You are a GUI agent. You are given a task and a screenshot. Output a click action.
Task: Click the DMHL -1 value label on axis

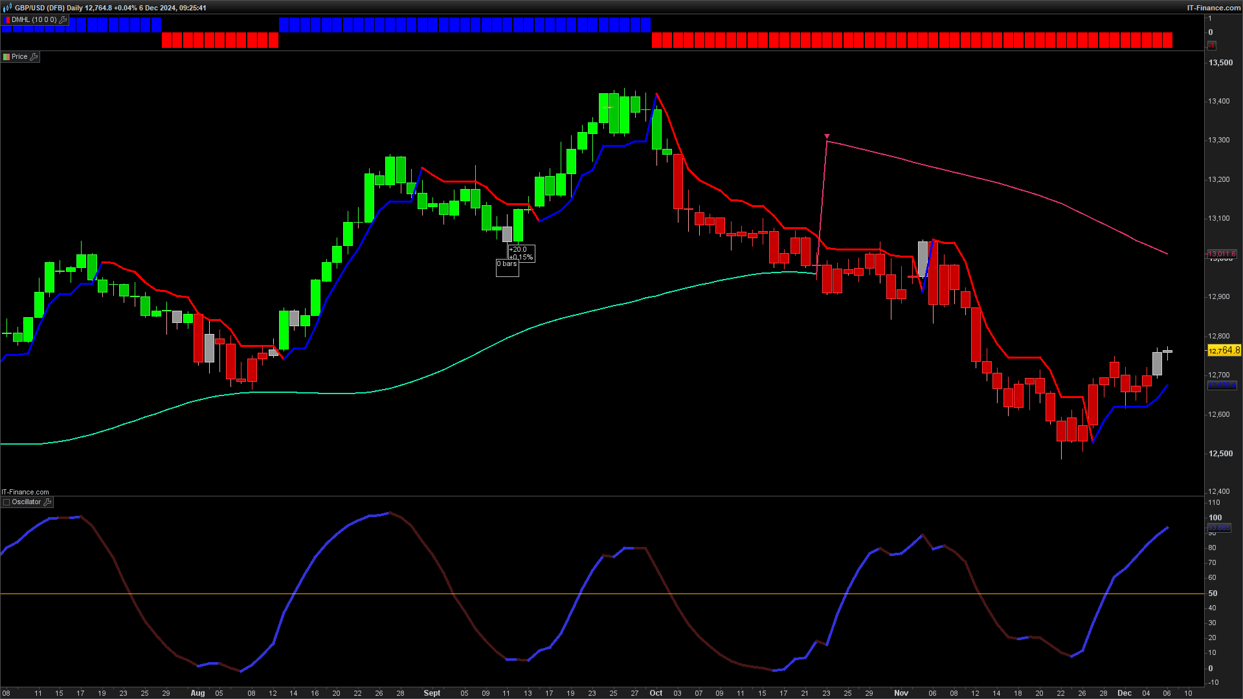(x=1211, y=45)
